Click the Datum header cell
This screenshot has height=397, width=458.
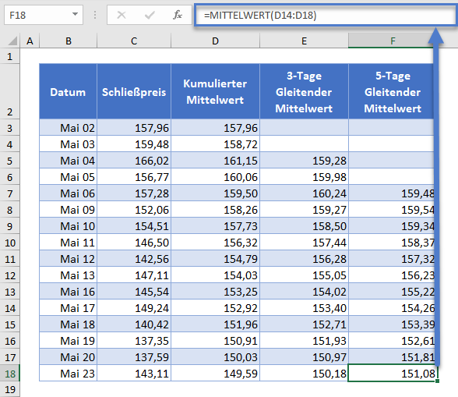coord(68,91)
